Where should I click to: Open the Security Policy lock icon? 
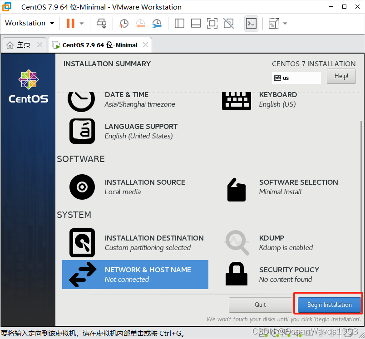pyautogui.click(x=237, y=274)
